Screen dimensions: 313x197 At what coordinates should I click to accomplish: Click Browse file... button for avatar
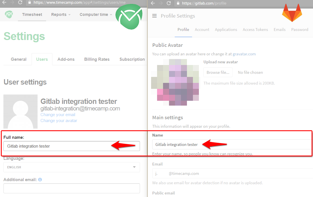[218, 72]
